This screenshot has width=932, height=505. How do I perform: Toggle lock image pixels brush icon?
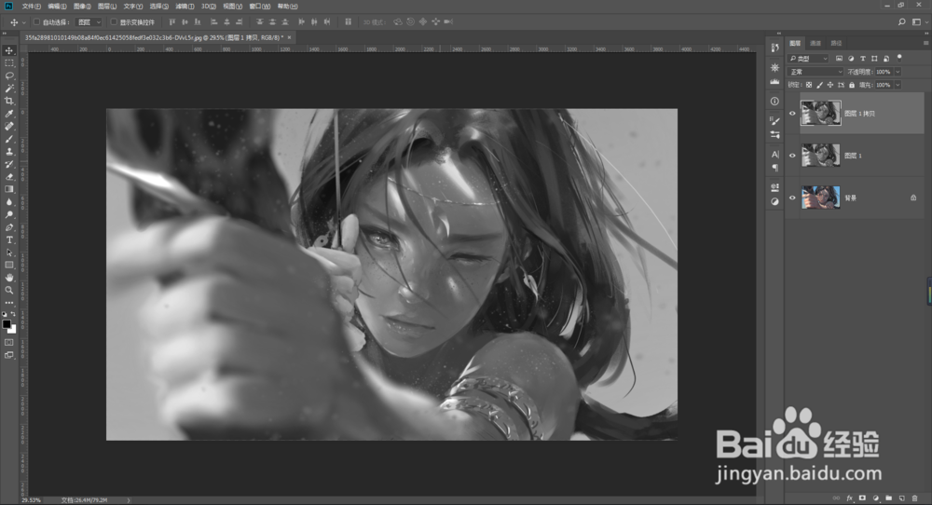[x=819, y=85]
